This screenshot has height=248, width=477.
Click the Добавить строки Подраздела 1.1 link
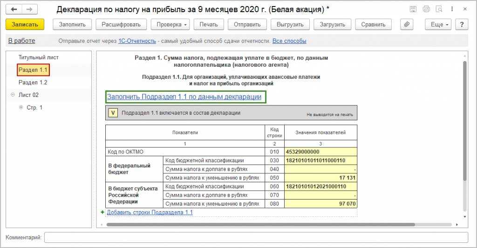point(150,213)
